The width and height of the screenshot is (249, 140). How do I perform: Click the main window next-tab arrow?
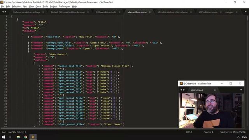[5, 12]
